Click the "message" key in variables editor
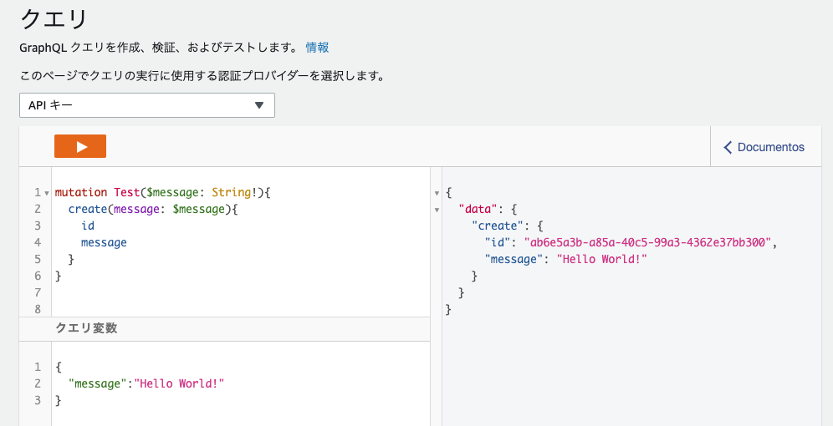The width and height of the screenshot is (833, 426). 100,383
